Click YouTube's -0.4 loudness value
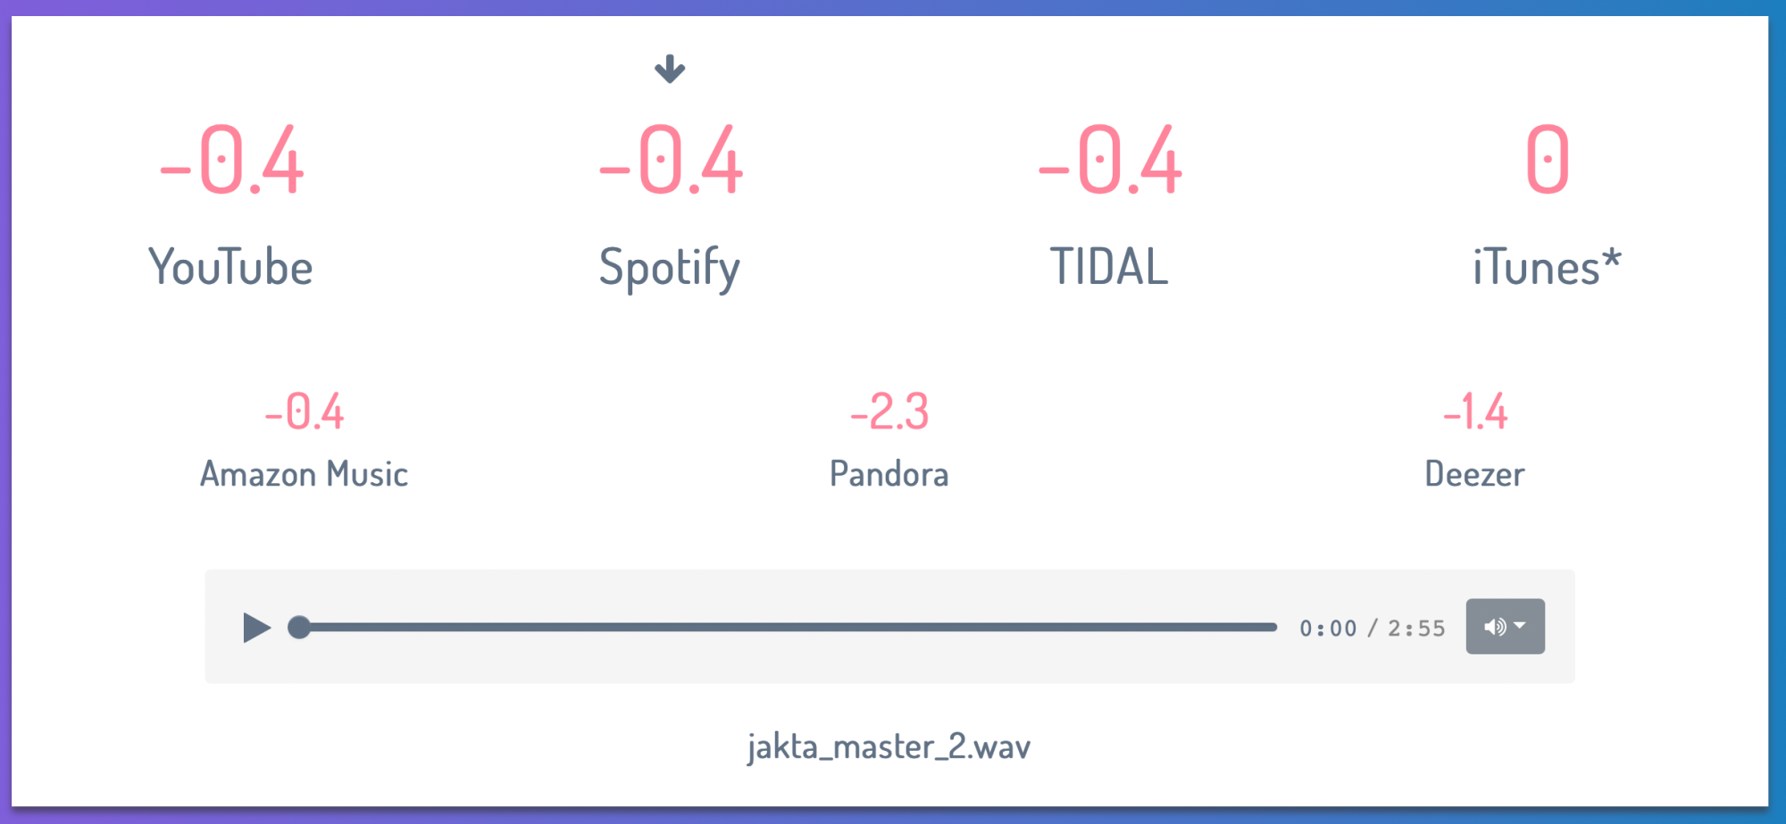This screenshot has width=1786, height=824. [x=232, y=161]
